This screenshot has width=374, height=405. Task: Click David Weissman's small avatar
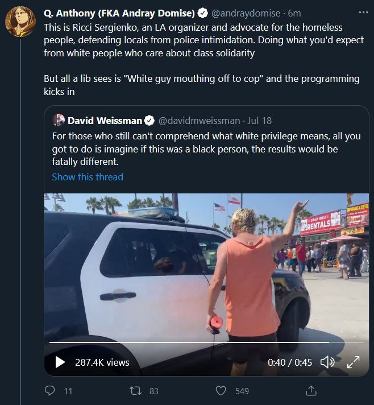point(58,120)
